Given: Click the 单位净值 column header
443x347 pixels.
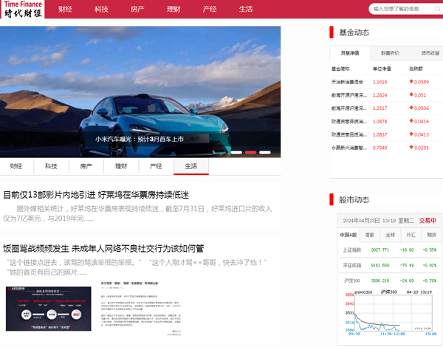Looking at the screenshot, I should pyautogui.click(x=382, y=69).
